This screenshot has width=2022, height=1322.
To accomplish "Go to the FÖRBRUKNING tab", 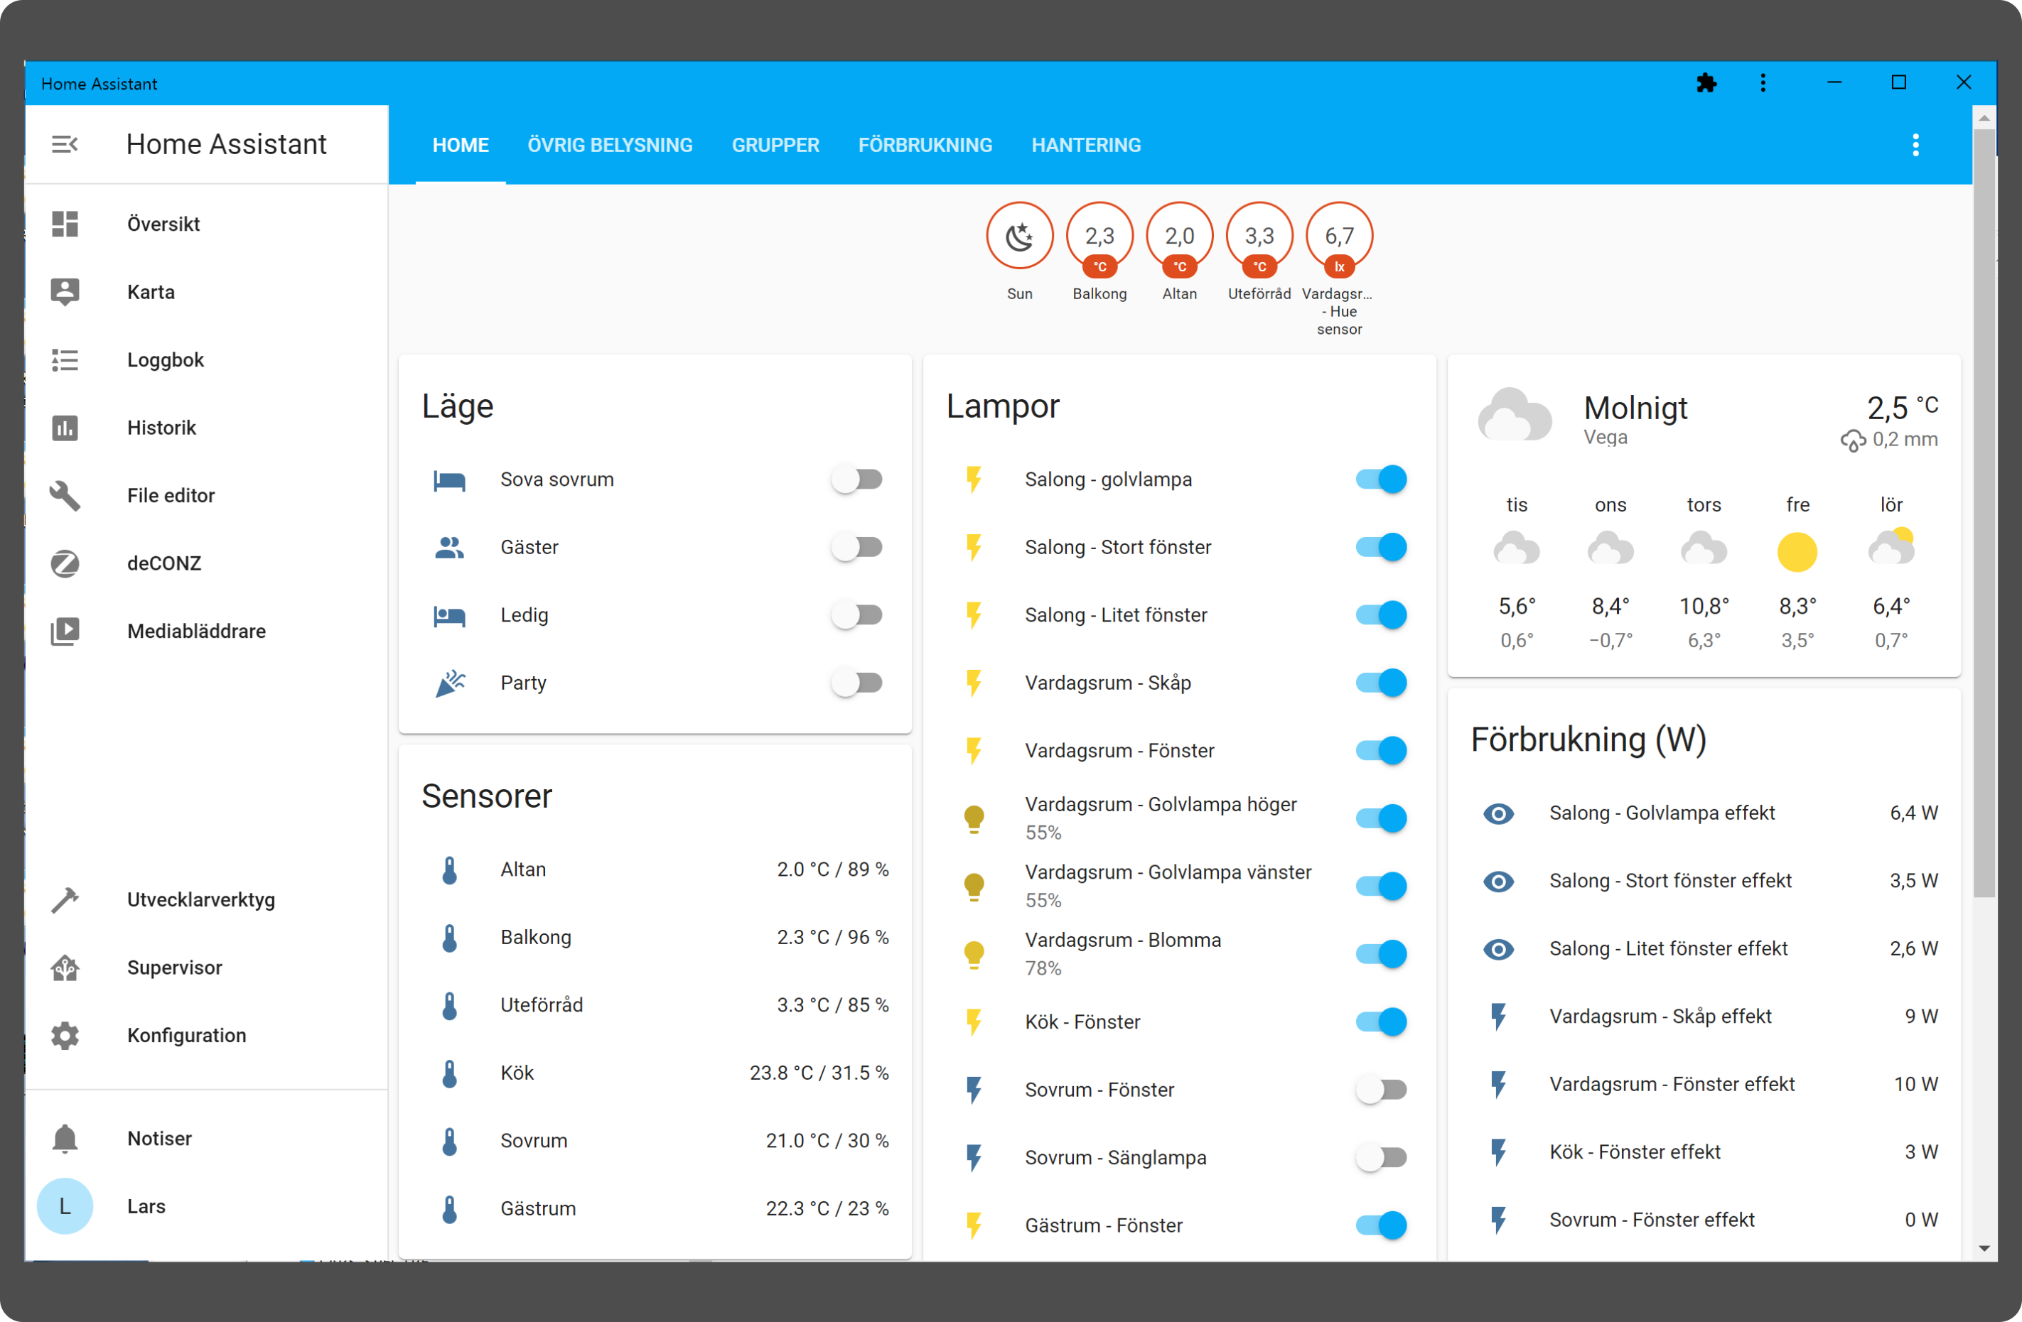I will click(x=925, y=145).
